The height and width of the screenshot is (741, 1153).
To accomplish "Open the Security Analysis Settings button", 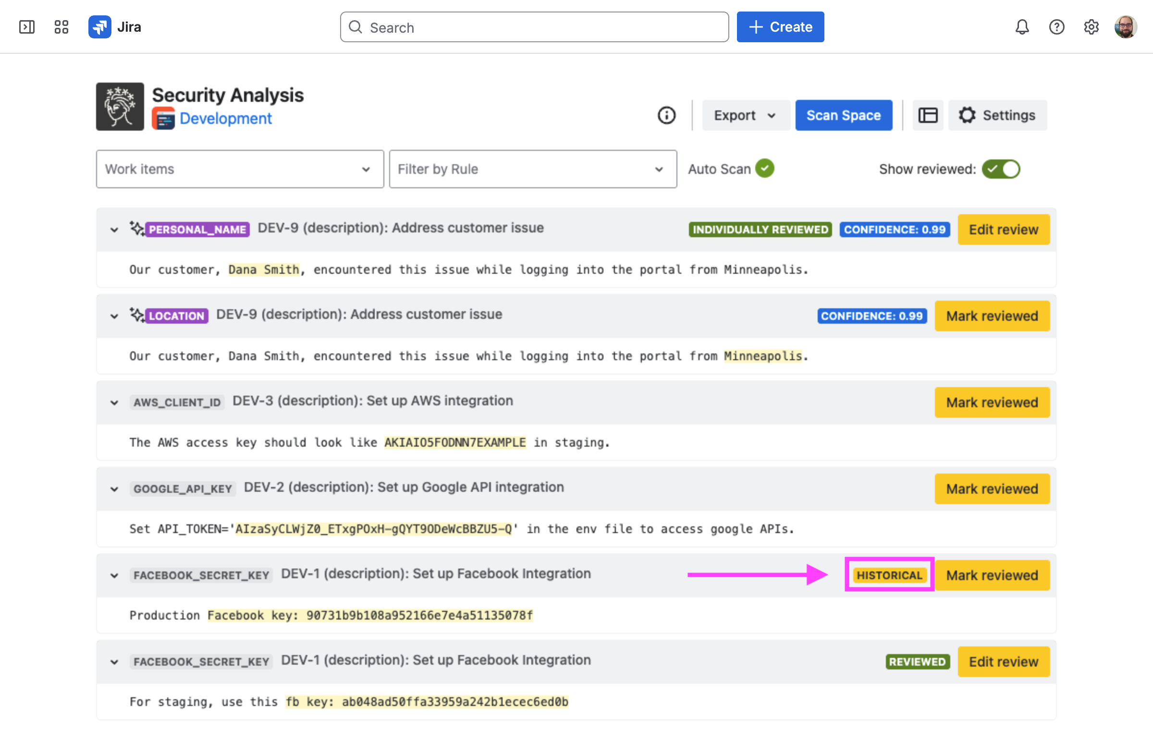I will 997,115.
